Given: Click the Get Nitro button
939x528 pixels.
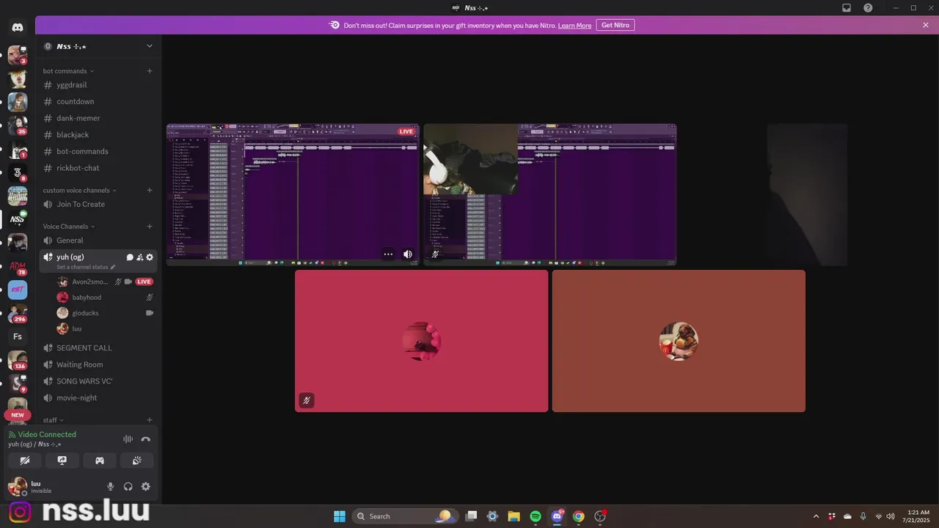Looking at the screenshot, I should coord(615,25).
